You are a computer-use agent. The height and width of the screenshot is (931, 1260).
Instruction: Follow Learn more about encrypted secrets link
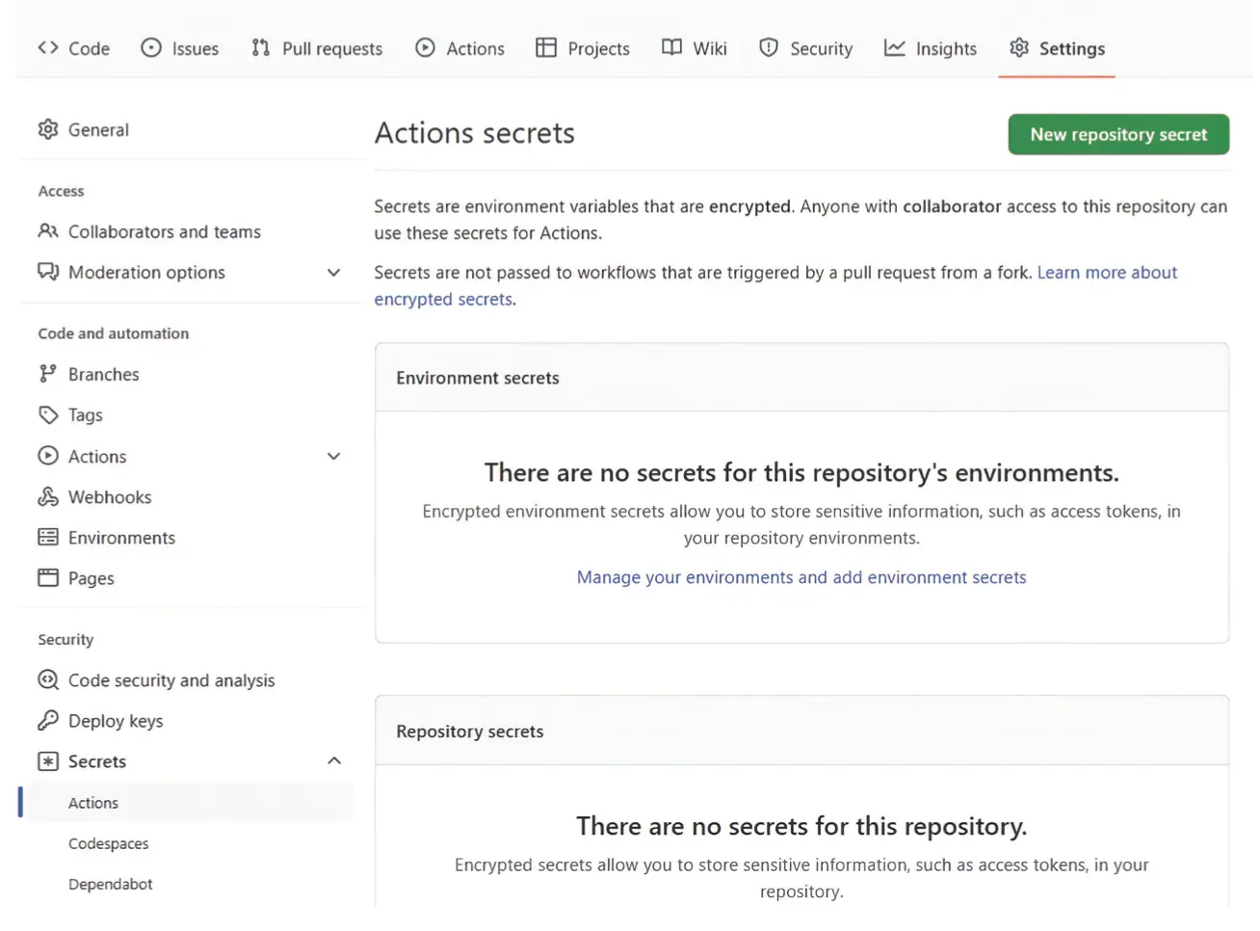coord(1106,273)
